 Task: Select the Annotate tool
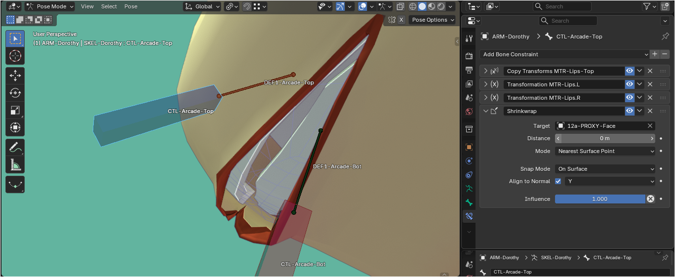click(x=15, y=147)
